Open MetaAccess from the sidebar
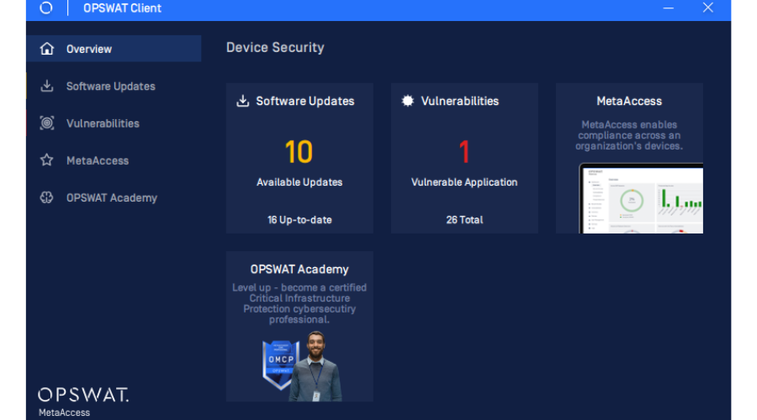The width and height of the screenshot is (757, 420). click(x=114, y=160)
